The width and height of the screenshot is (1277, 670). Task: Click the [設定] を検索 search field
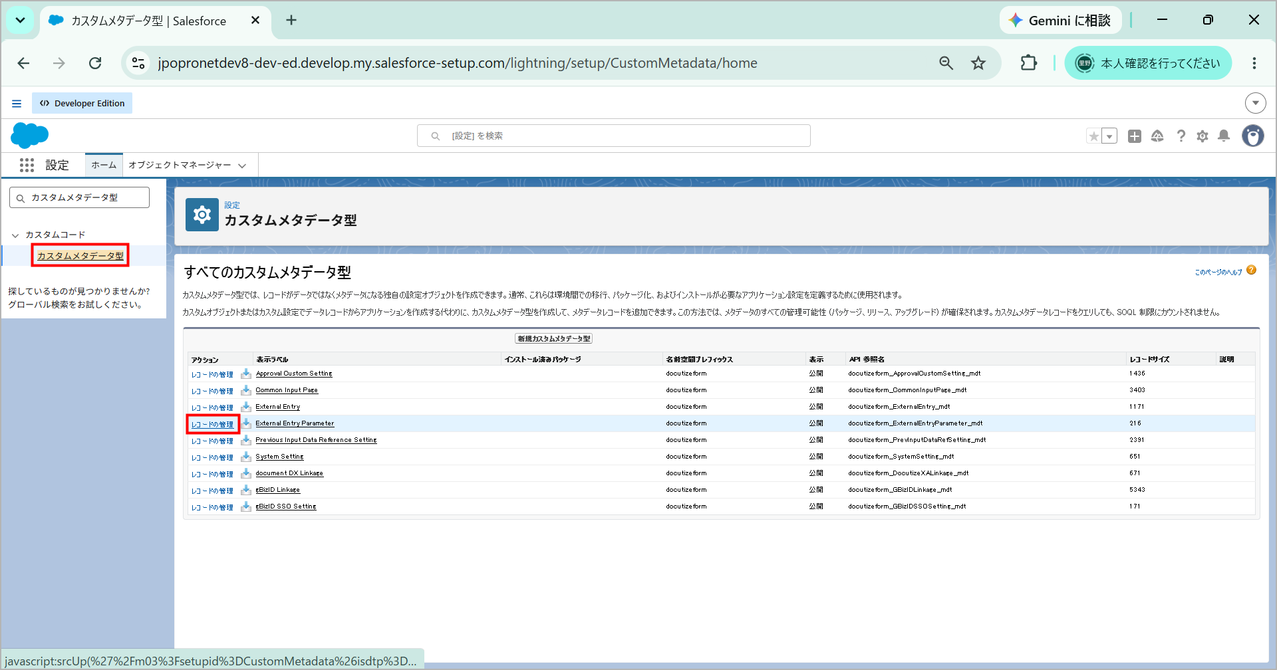pos(613,136)
